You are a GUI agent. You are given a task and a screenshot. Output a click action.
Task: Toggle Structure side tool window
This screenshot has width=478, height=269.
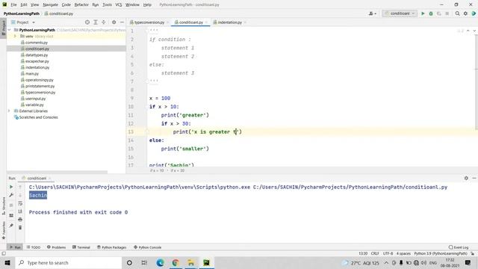[4, 206]
